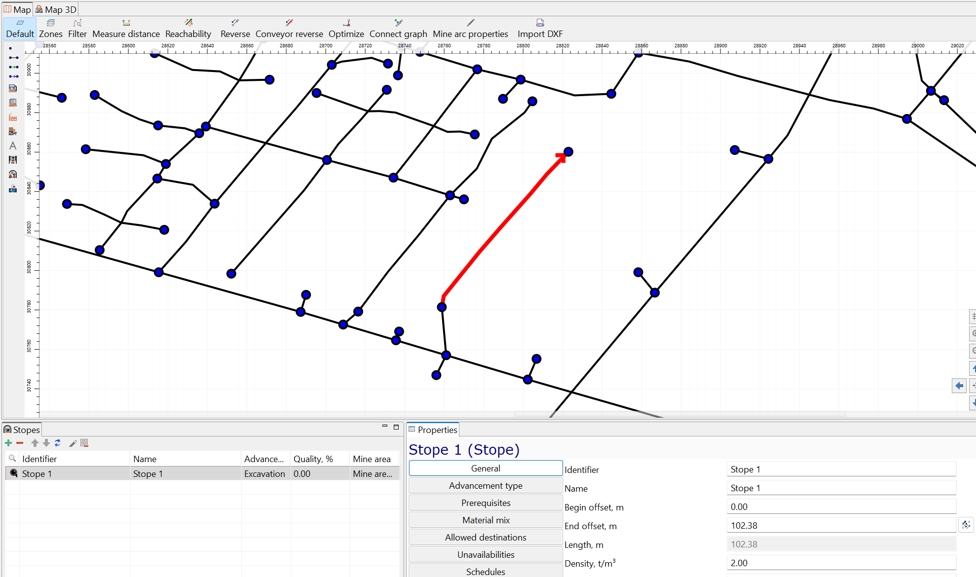Edit the Identifier field 'Stope 1'
Viewport: 976px width, 577px height.
(x=841, y=469)
